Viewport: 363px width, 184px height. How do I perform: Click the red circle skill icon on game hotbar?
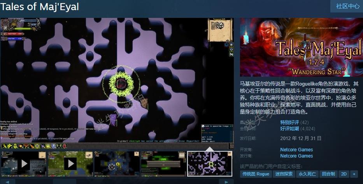tap(64, 146)
